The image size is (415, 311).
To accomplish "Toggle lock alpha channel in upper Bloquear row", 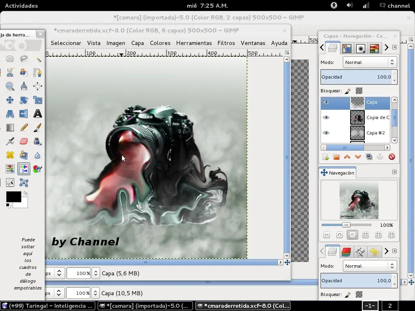I will pos(359,91).
